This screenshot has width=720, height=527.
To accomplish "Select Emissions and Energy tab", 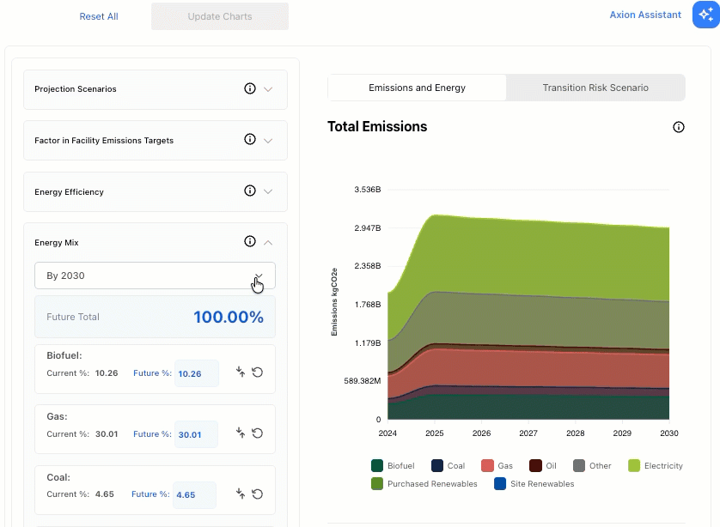I will pyautogui.click(x=417, y=88).
